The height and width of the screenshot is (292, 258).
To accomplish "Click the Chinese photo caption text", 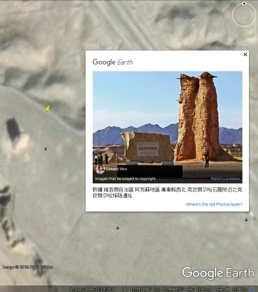I will pyautogui.click(x=168, y=193).
